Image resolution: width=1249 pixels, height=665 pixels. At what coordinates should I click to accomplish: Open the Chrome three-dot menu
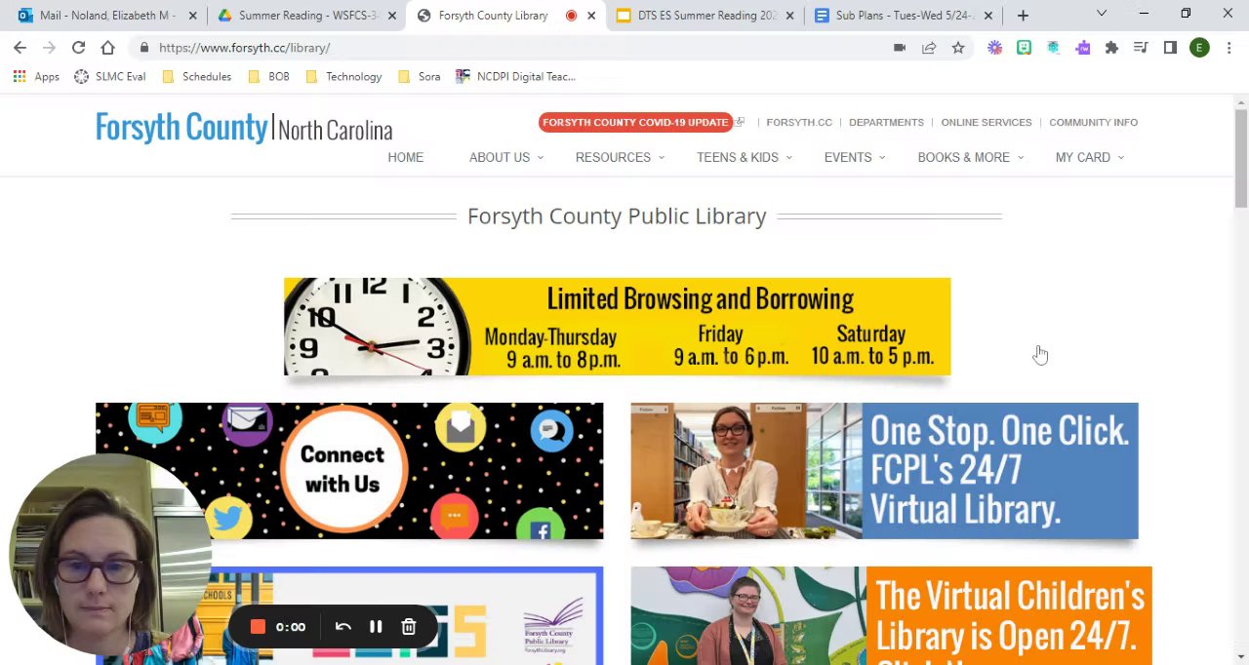point(1229,47)
